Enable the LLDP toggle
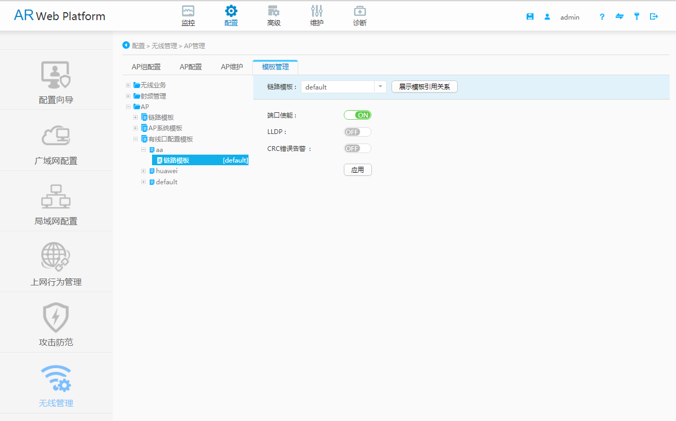 [357, 131]
